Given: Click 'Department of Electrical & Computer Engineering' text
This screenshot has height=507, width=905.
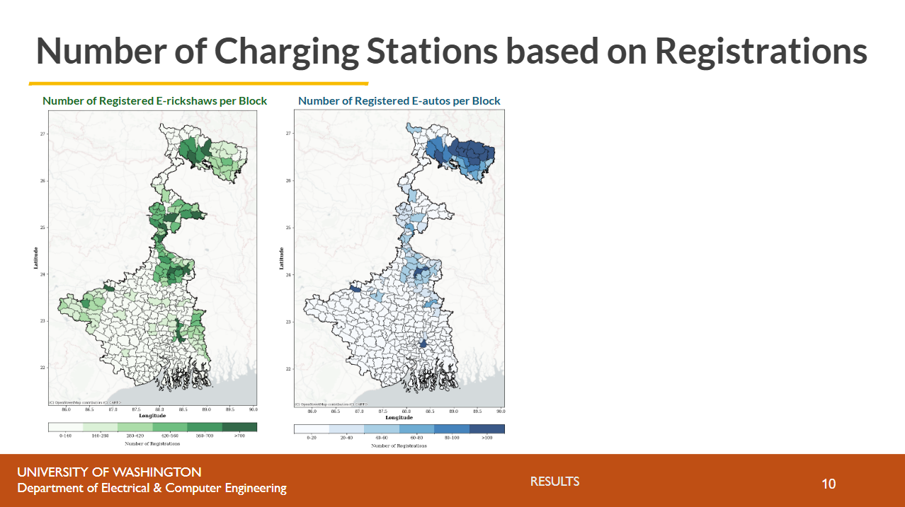Looking at the screenshot, I should pyautogui.click(x=152, y=489).
